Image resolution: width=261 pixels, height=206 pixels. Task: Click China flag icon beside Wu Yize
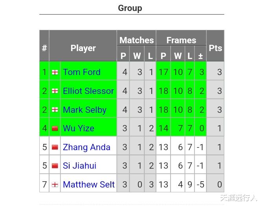point(55,128)
